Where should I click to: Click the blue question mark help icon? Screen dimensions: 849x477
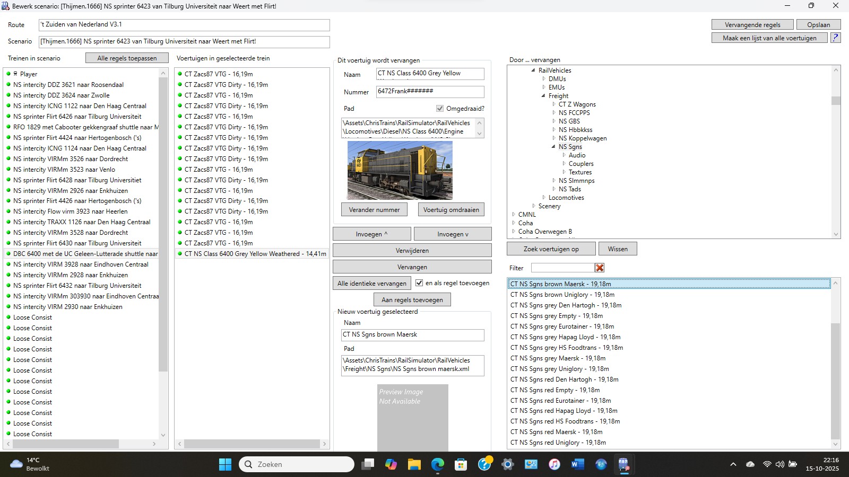click(835, 38)
